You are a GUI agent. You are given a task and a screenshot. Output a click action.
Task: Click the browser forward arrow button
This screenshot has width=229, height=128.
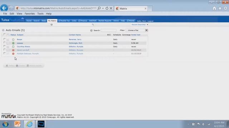point(11,8)
